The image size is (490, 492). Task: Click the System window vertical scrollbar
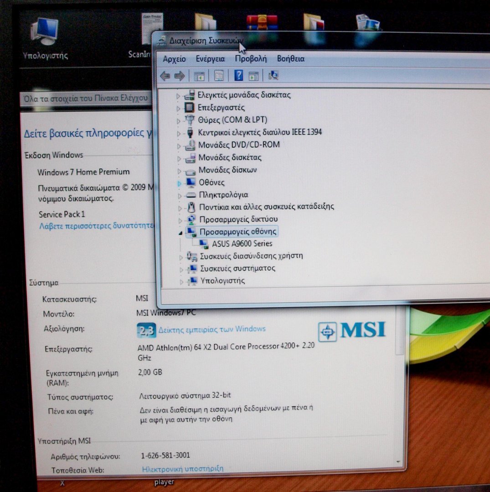(x=399, y=331)
